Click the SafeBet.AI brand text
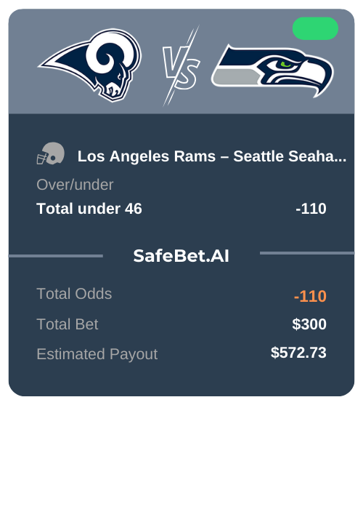This screenshot has width=363, height=509. [181, 256]
